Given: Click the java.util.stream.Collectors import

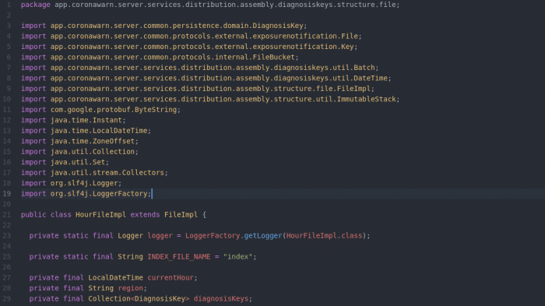Looking at the screenshot, I should [94, 173].
